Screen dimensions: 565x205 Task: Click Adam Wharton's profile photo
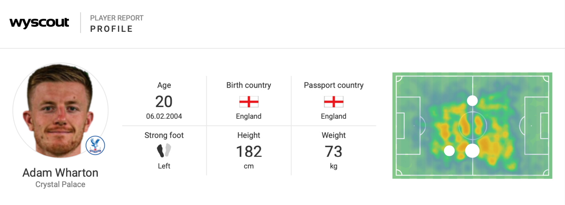(60, 111)
